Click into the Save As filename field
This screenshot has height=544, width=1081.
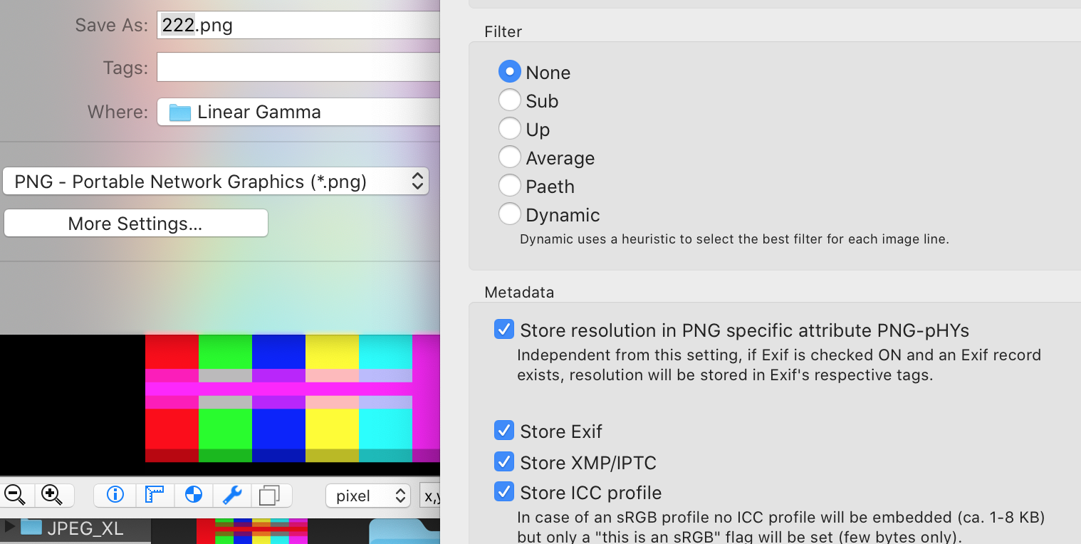(x=298, y=26)
